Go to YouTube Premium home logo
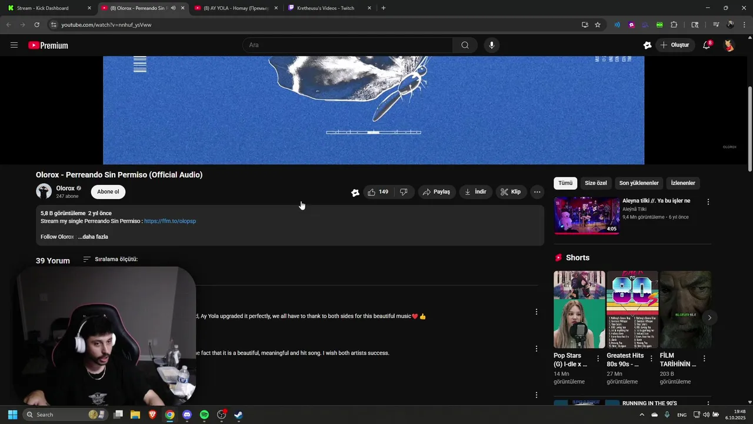This screenshot has width=753, height=424. 48,45
